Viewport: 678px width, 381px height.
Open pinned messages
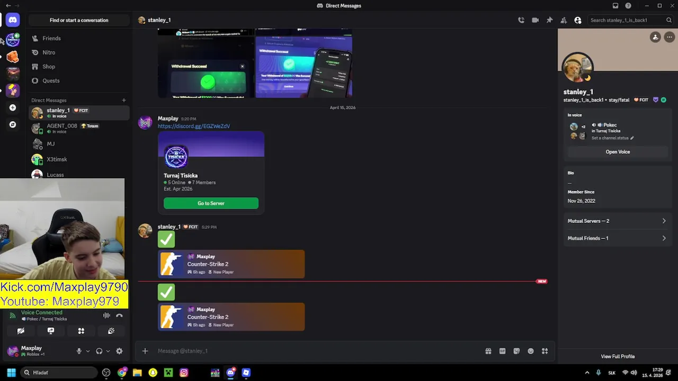tap(549, 20)
